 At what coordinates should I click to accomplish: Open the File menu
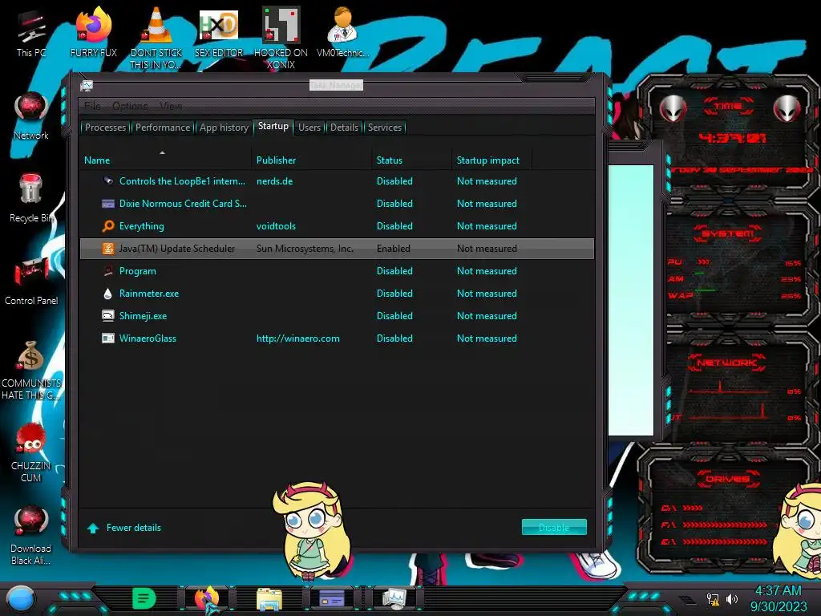click(92, 106)
